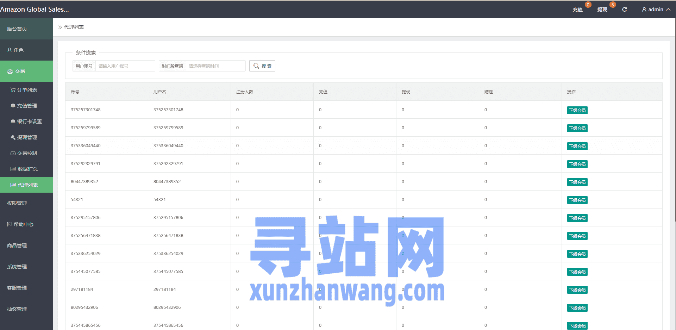Screen dimensions: 676x330
Task: Click 下级会员 for account 375259799589
Action: [x=577, y=128]
